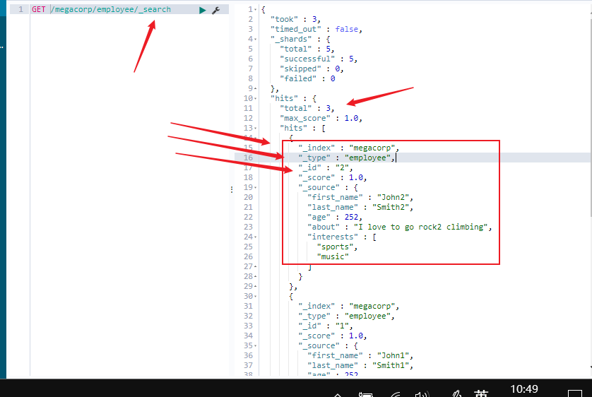Click the fold-end marker at line 27
Image resolution: width=592 pixels, height=397 pixels.
coord(256,266)
